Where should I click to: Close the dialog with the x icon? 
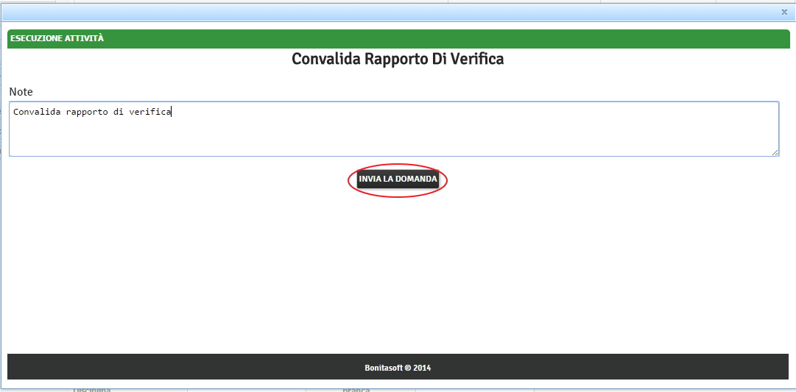784,12
